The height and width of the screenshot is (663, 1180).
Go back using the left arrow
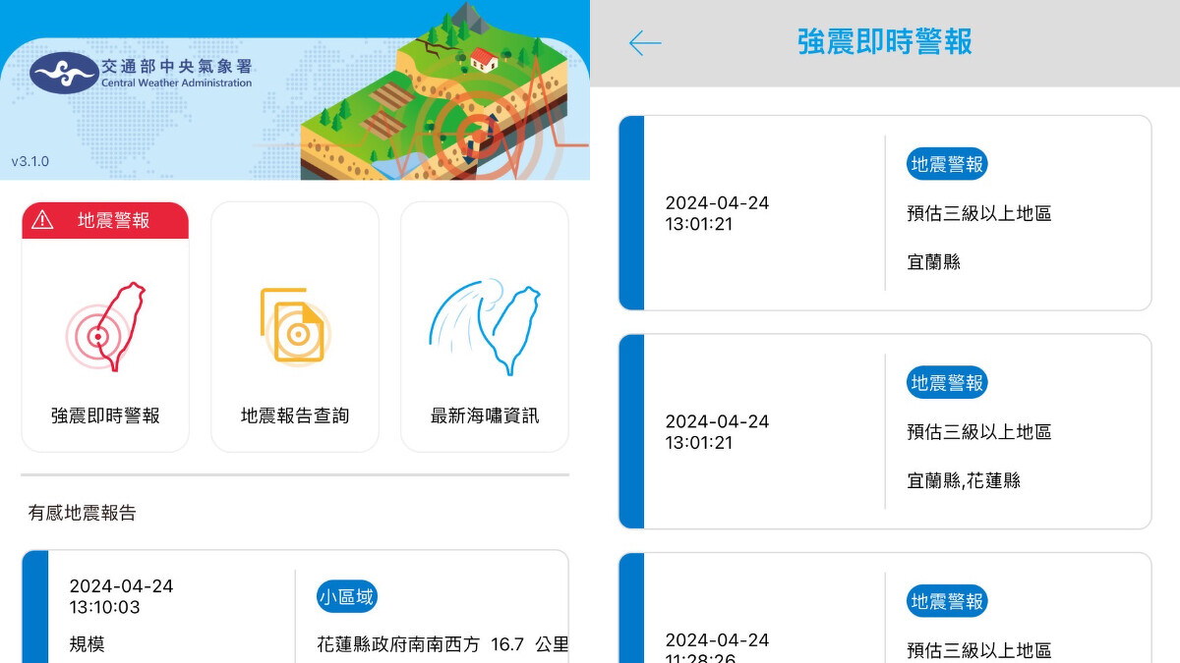[645, 43]
